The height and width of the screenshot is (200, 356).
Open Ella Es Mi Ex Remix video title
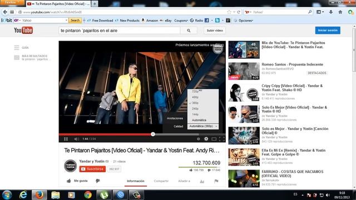click(x=294, y=152)
